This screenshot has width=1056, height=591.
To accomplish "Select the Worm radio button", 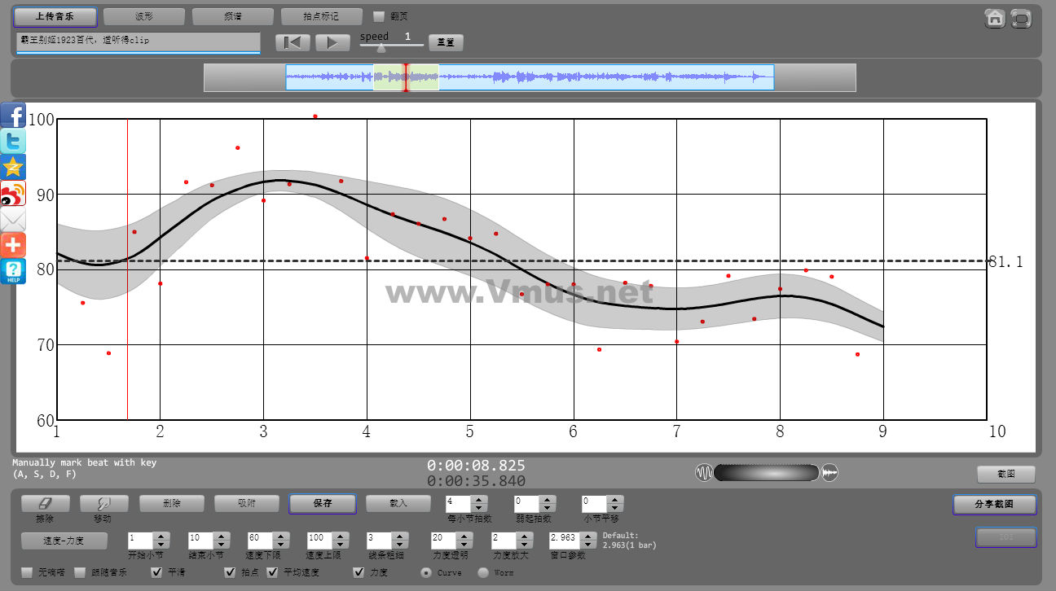I will click(483, 572).
